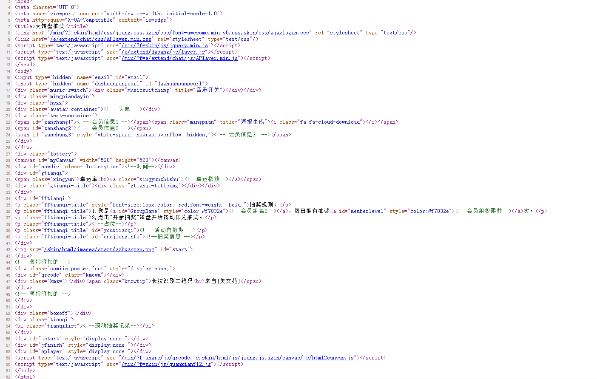Image resolution: width=597 pixels, height=379 pixels.
Task: Open the APlayer.min.css link
Action: [100, 39]
